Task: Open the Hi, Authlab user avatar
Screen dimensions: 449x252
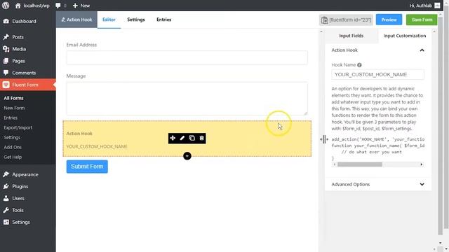Action: point(437,6)
